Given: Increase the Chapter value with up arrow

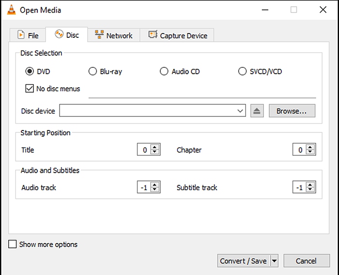Looking at the screenshot, I should click(310, 147).
